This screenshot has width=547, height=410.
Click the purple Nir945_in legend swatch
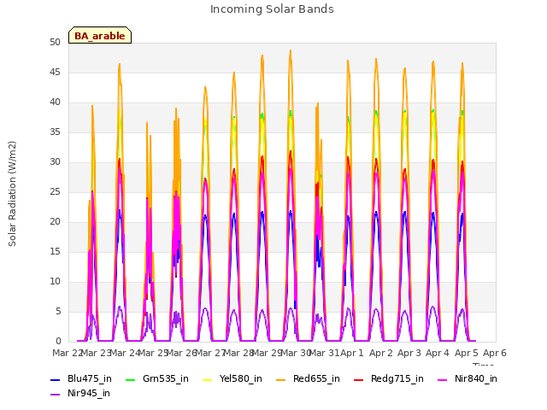tap(56, 395)
